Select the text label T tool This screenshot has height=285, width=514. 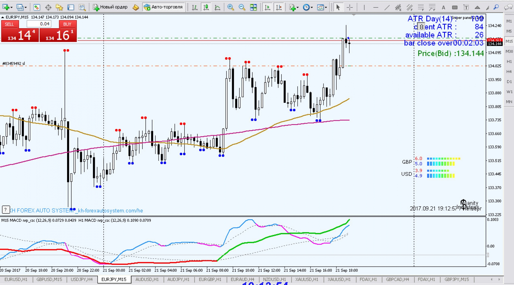[466, 7]
